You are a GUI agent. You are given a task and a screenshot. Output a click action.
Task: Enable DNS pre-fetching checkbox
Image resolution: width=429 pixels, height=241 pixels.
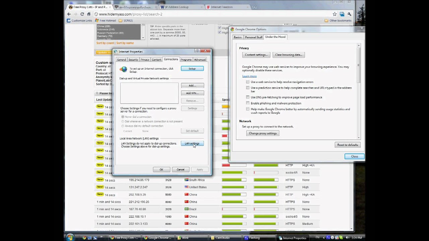(x=248, y=97)
